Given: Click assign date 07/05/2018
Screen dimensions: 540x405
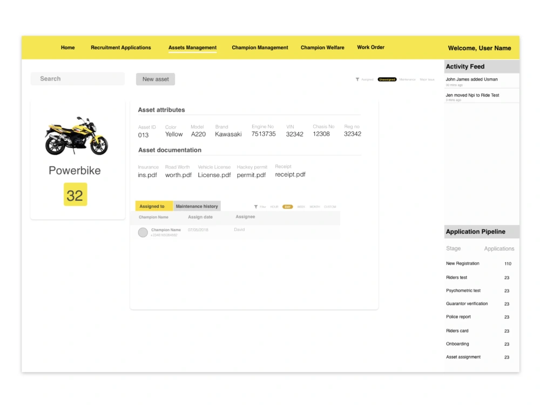Looking at the screenshot, I should 198,230.
